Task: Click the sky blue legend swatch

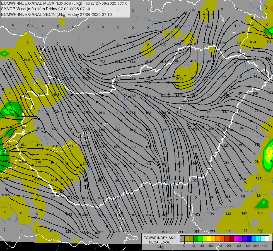Action: (x=254, y=239)
